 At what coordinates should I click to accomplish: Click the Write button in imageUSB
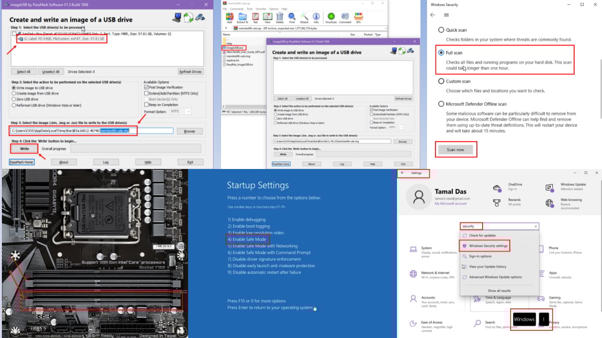click(24, 148)
